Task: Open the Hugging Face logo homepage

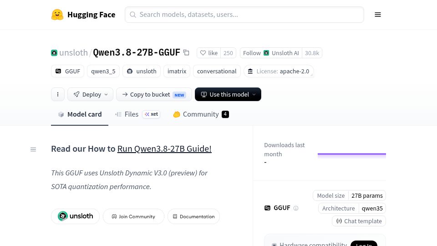Action: pos(83,15)
